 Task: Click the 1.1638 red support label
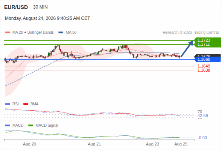(204, 70)
